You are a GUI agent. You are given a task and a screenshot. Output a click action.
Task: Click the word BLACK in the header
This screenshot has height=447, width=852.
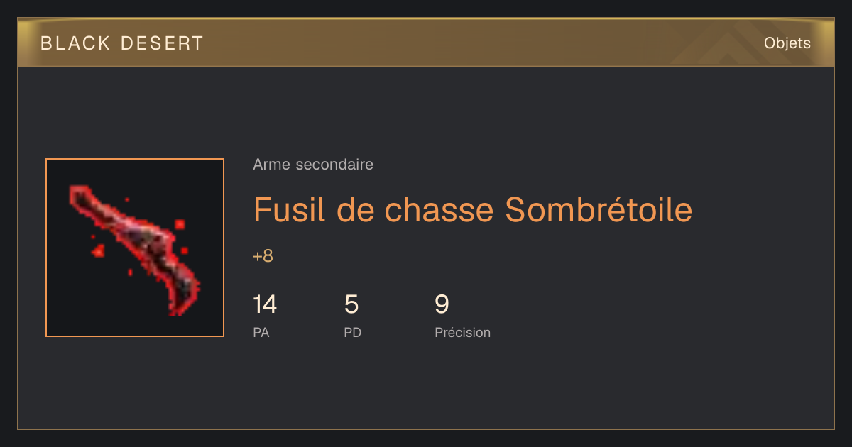(x=75, y=43)
